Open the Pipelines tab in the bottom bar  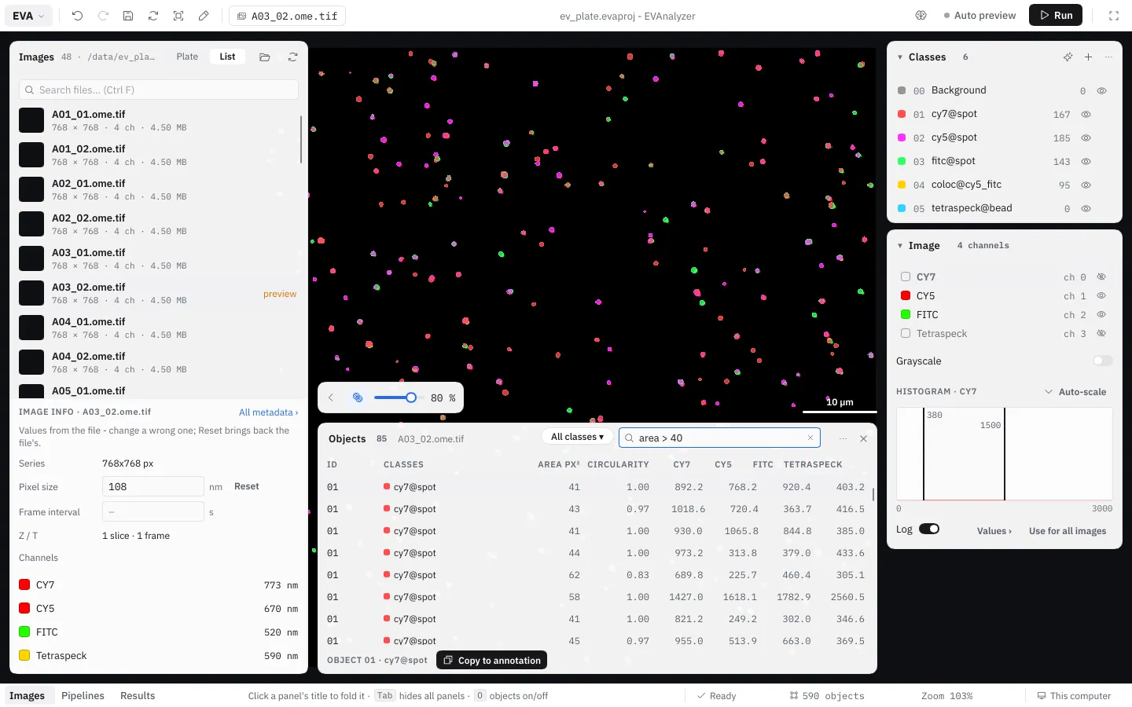pos(83,695)
